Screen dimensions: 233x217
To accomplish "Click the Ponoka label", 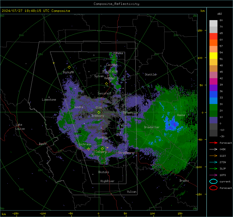I will coord(118,53).
